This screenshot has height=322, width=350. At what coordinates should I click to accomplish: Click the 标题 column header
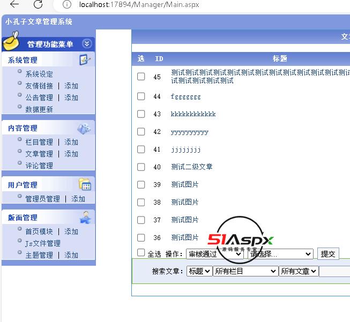[x=280, y=59]
